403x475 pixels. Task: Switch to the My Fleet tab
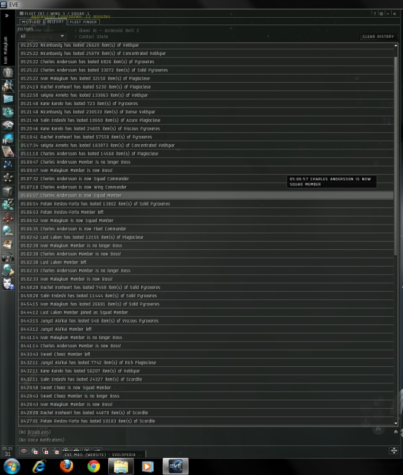click(x=31, y=22)
